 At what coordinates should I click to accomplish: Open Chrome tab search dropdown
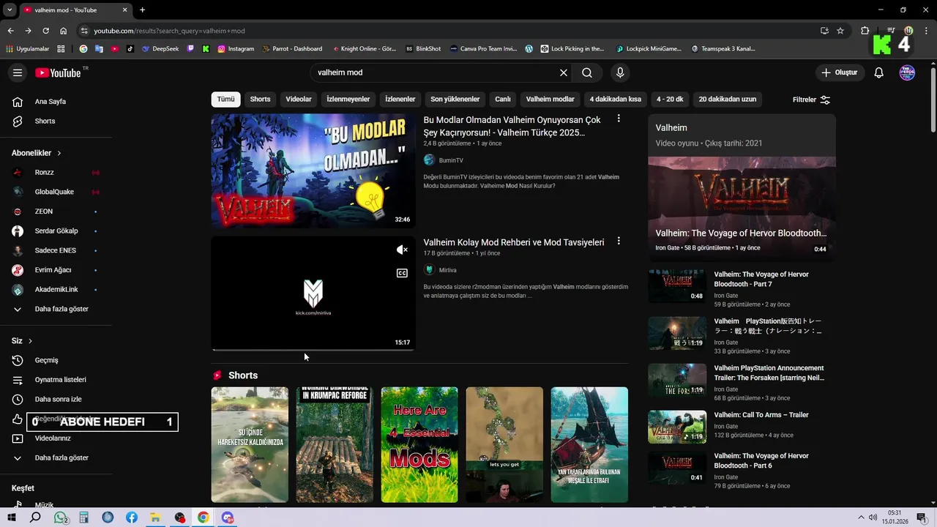point(10,10)
